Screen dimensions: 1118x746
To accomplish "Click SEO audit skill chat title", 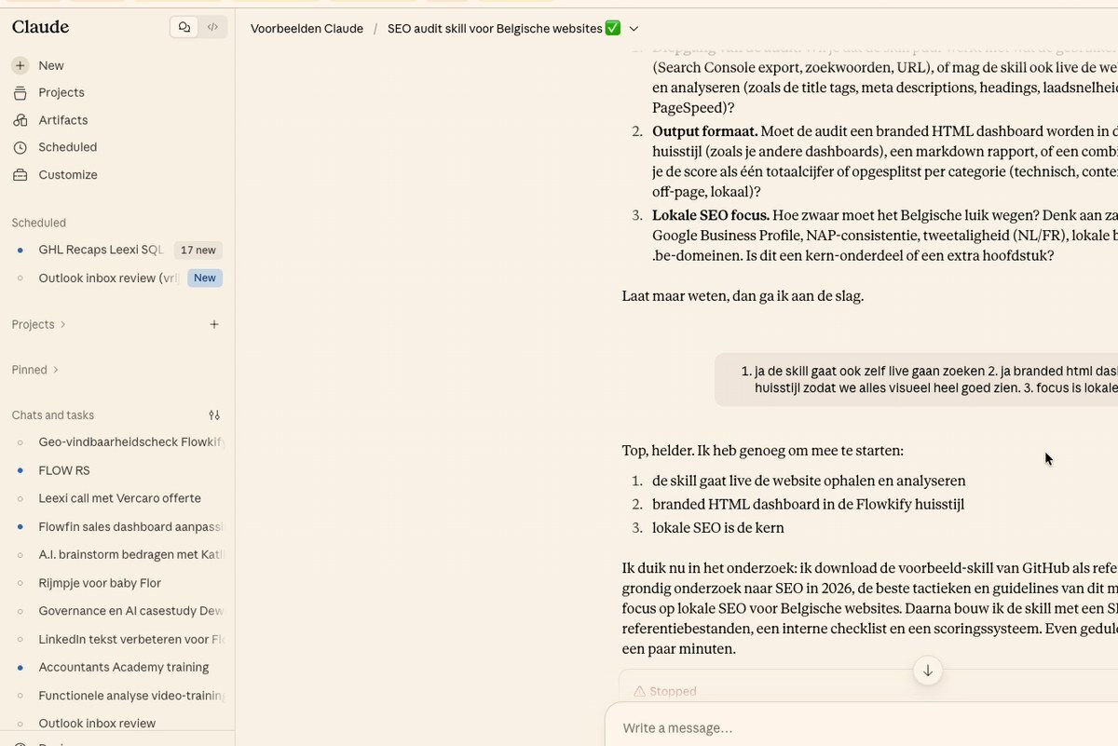I will pos(503,29).
